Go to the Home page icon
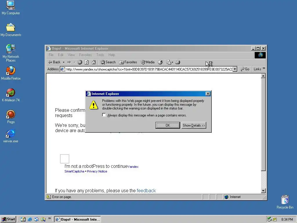Image resolution: width=297 pixels, height=223 pixels. [x=94, y=62]
